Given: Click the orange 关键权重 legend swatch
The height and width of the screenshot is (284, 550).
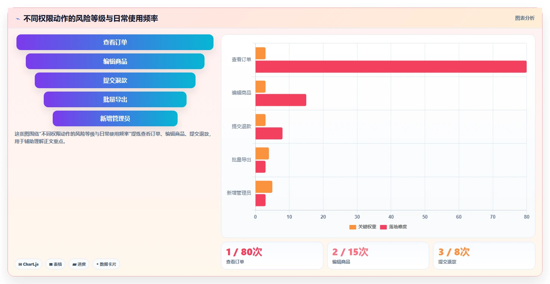Looking at the screenshot, I should point(353,227).
